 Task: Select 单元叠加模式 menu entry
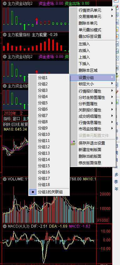[x=92, y=30]
